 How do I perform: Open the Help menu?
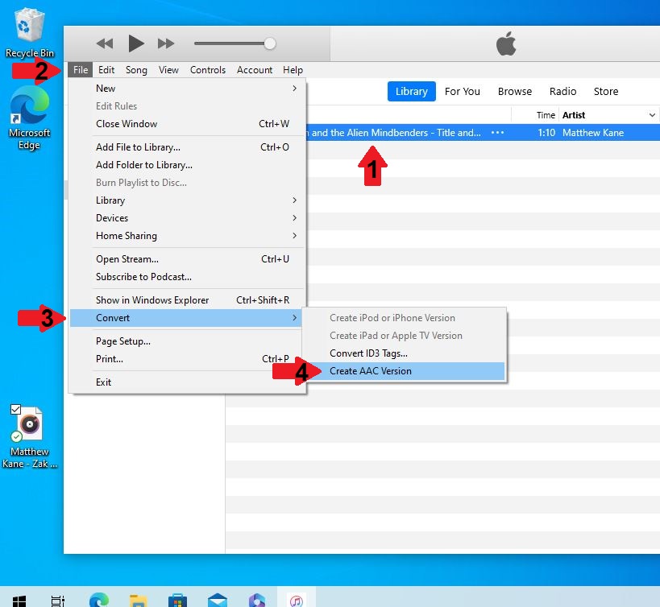click(293, 70)
